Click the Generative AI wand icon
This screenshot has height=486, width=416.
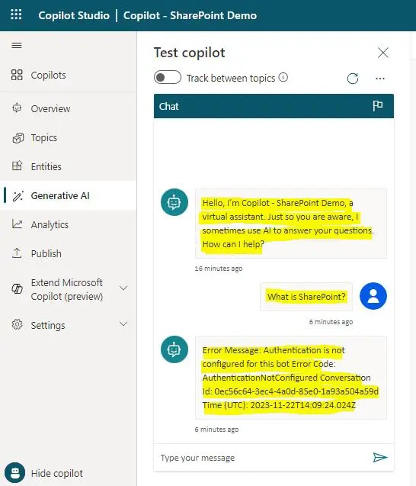pos(18,196)
